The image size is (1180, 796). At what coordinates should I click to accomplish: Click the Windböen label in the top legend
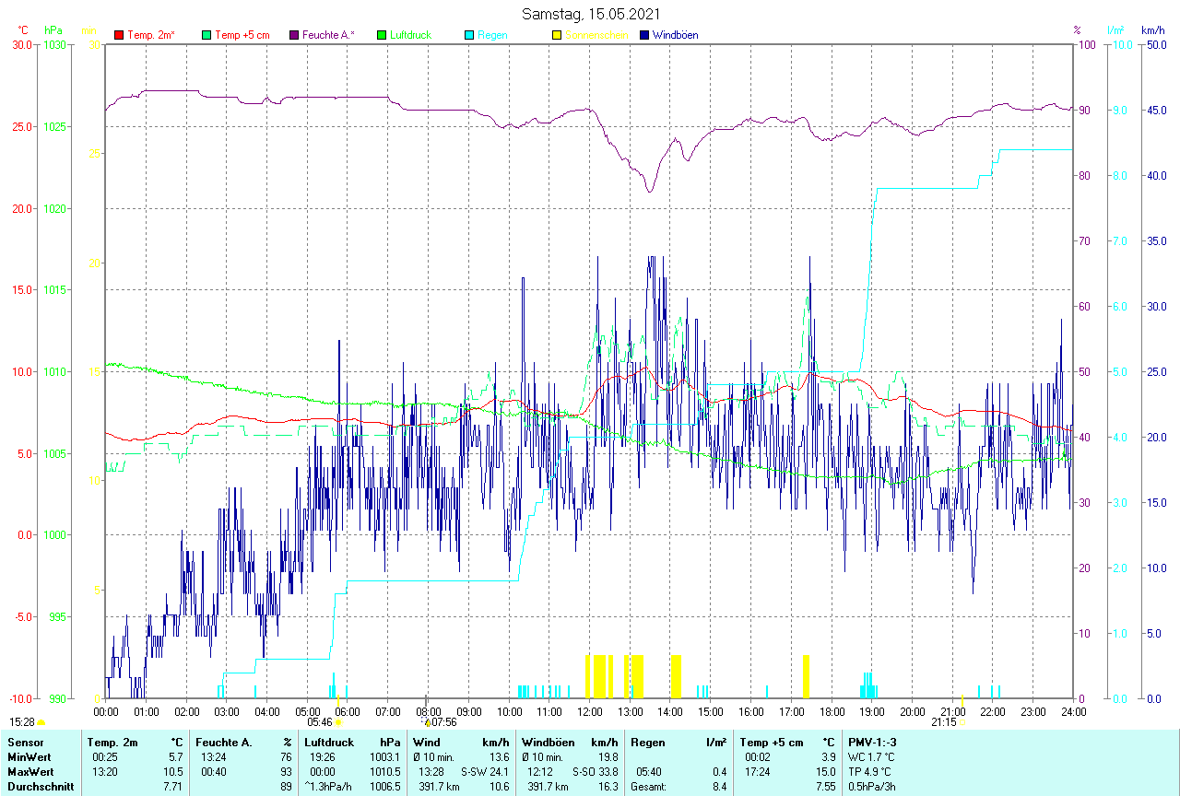(675, 35)
